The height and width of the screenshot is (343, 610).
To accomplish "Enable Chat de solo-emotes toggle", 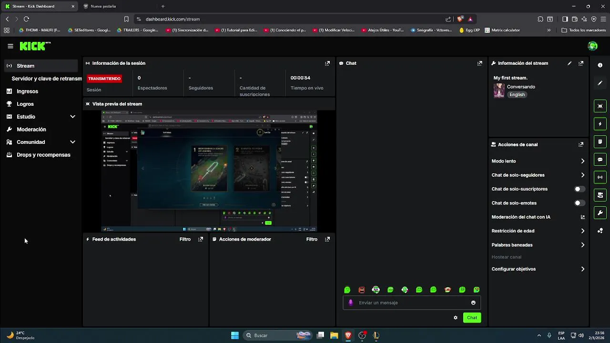I will click(x=579, y=203).
